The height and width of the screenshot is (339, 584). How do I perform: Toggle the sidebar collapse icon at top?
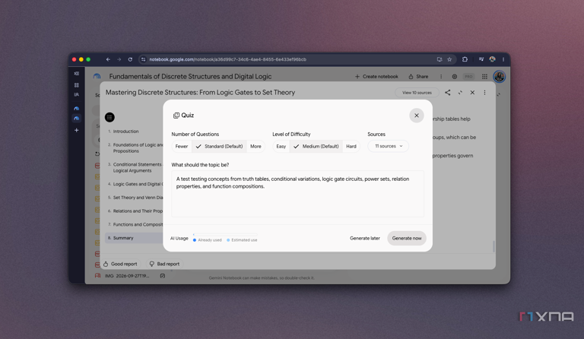pos(76,73)
